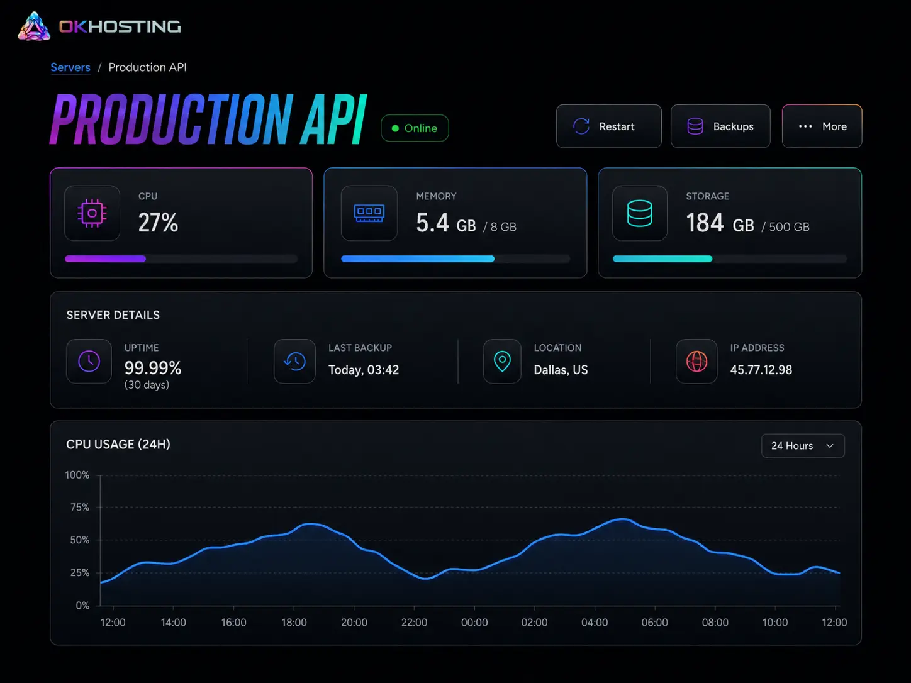Click the large PRODUCTION API heading

coord(208,119)
